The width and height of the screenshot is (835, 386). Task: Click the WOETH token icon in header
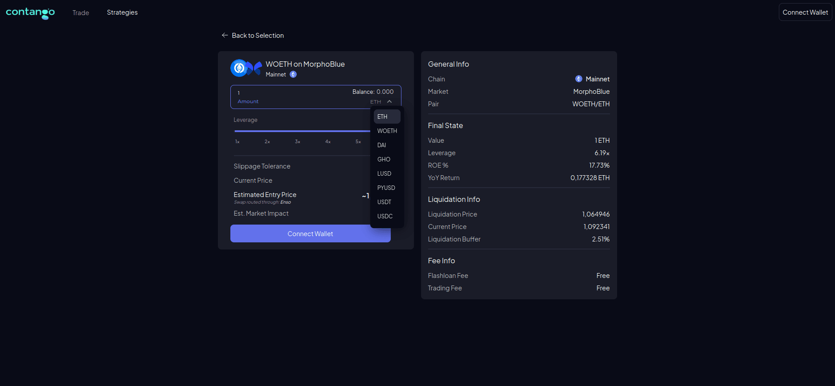click(239, 68)
